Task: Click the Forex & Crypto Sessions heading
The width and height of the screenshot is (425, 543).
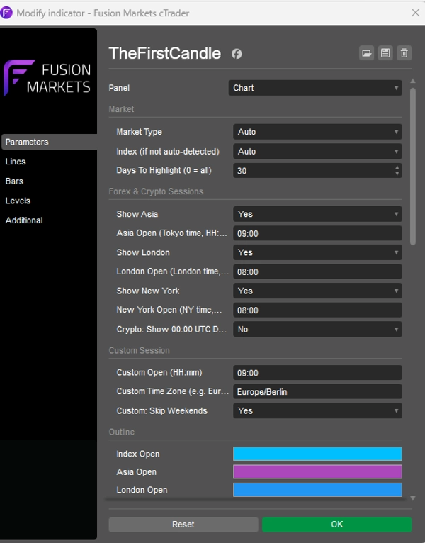Action: pos(156,191)
